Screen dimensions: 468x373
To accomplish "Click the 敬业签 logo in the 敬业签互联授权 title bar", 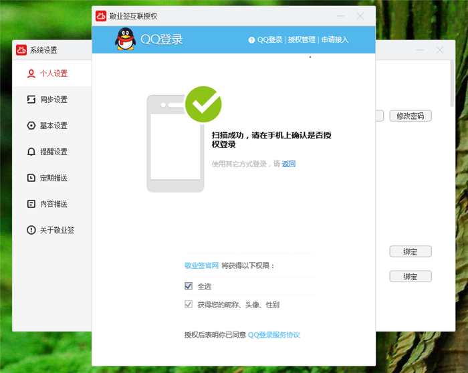I will point(101,16).
